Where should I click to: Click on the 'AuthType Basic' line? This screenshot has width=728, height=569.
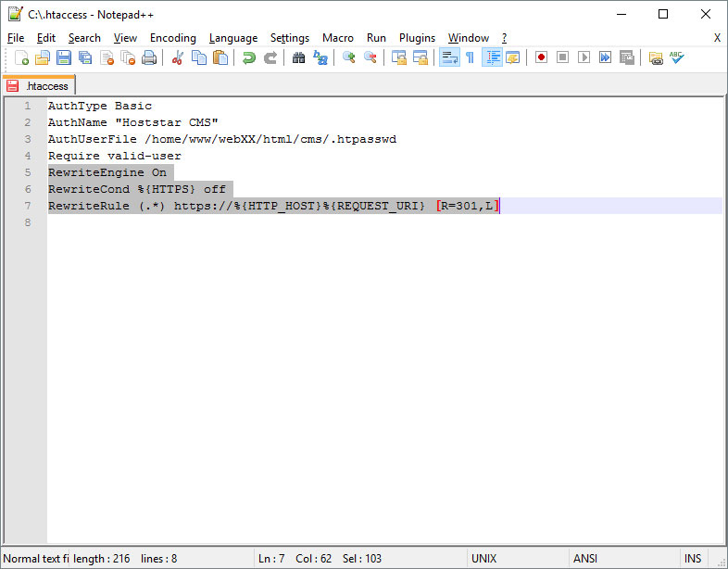coord(100,106)
